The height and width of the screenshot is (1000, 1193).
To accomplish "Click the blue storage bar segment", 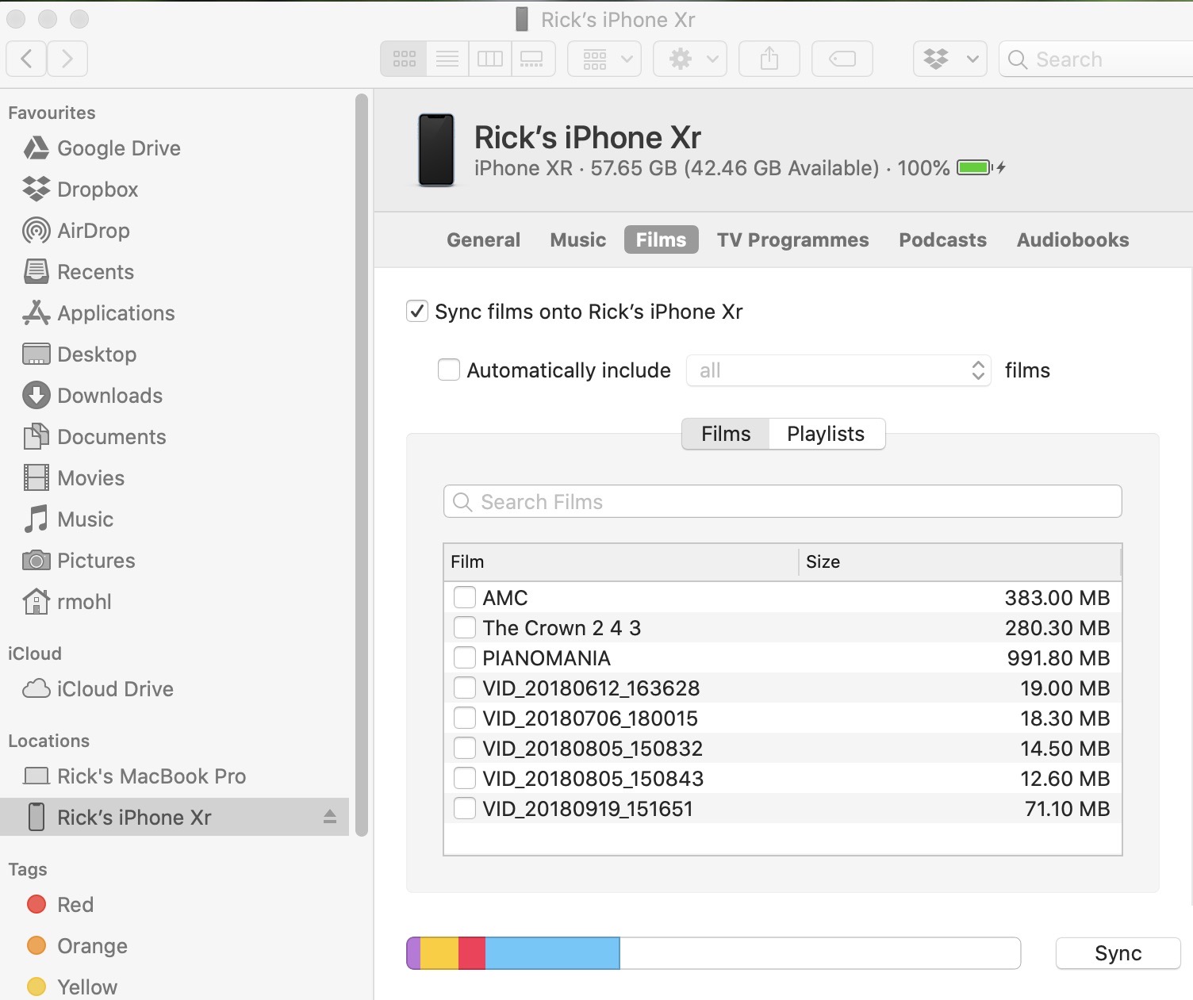I will (552, 953).
